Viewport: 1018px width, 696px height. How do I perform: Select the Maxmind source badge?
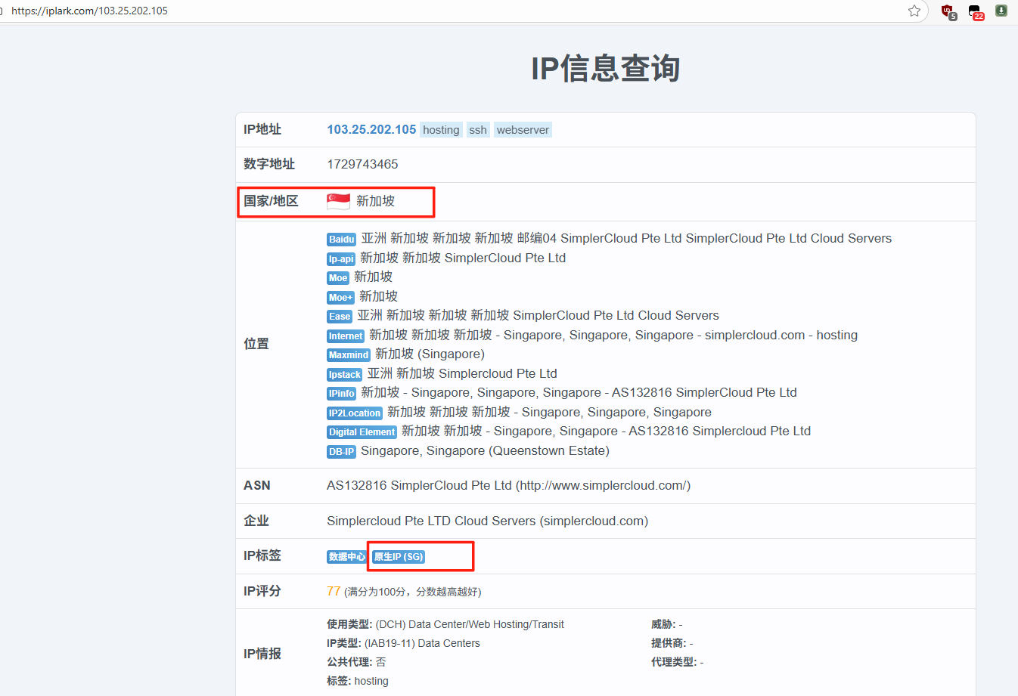(348, 355)
